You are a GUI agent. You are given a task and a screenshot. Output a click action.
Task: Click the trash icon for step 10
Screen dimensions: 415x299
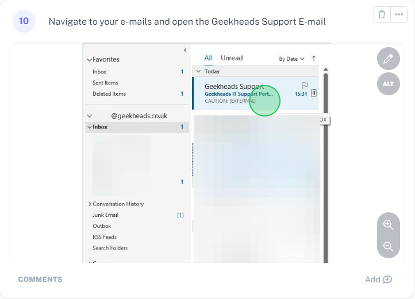382,15
